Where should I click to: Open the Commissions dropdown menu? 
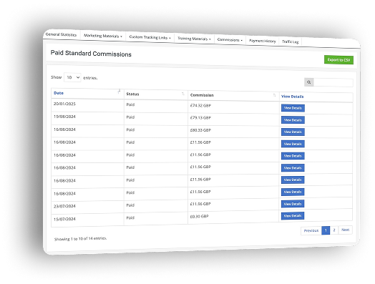pyautogui.click(x=230, y=40)
